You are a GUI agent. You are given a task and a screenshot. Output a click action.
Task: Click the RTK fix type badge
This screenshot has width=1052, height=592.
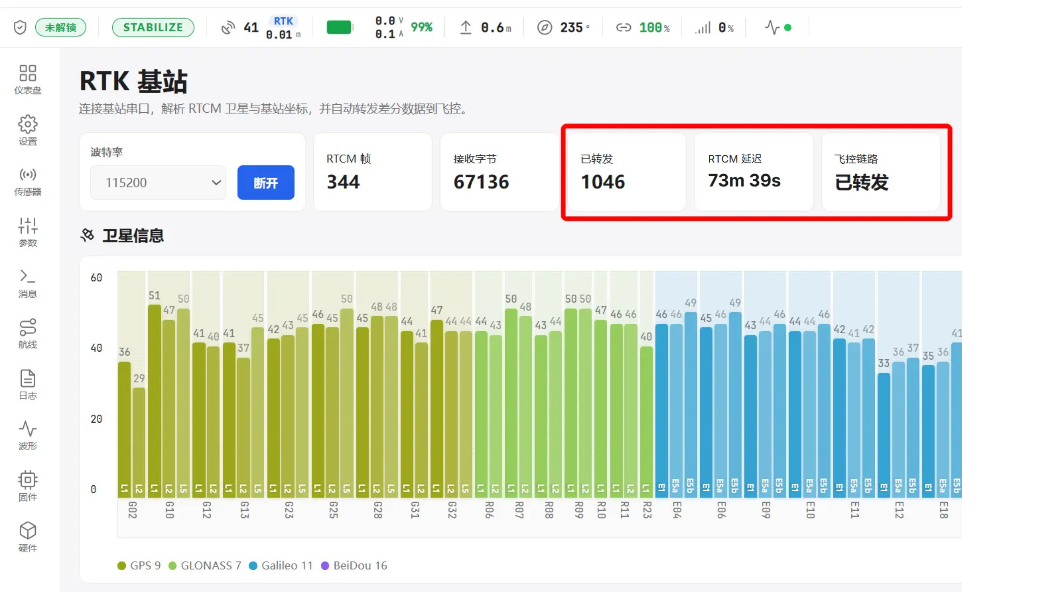(284, 21)
